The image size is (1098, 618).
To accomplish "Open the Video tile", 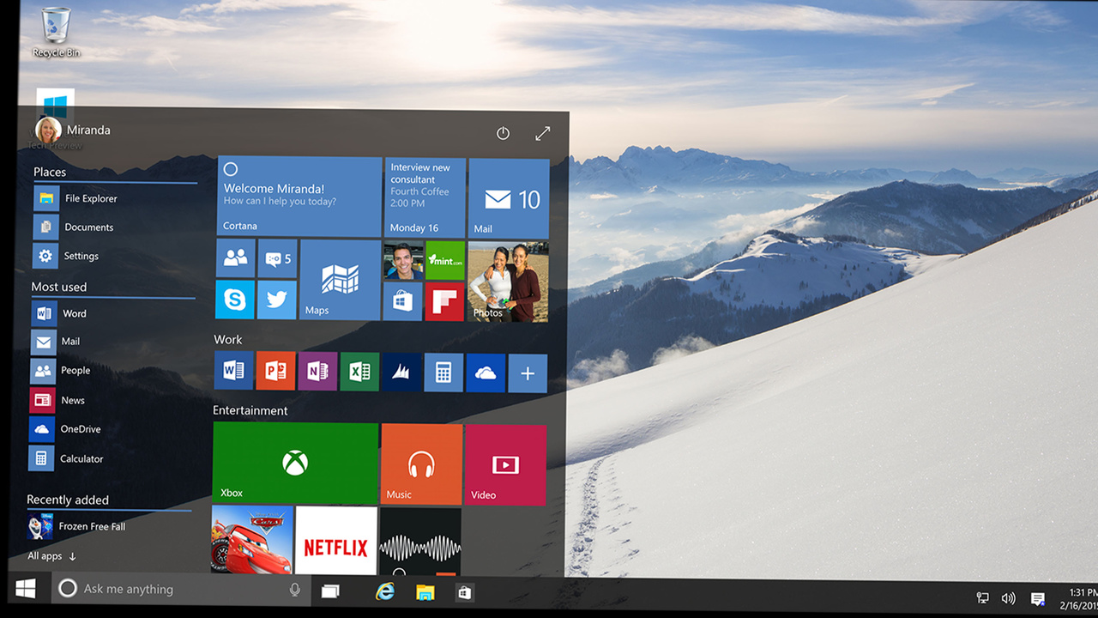I will [x=505, y=465].
